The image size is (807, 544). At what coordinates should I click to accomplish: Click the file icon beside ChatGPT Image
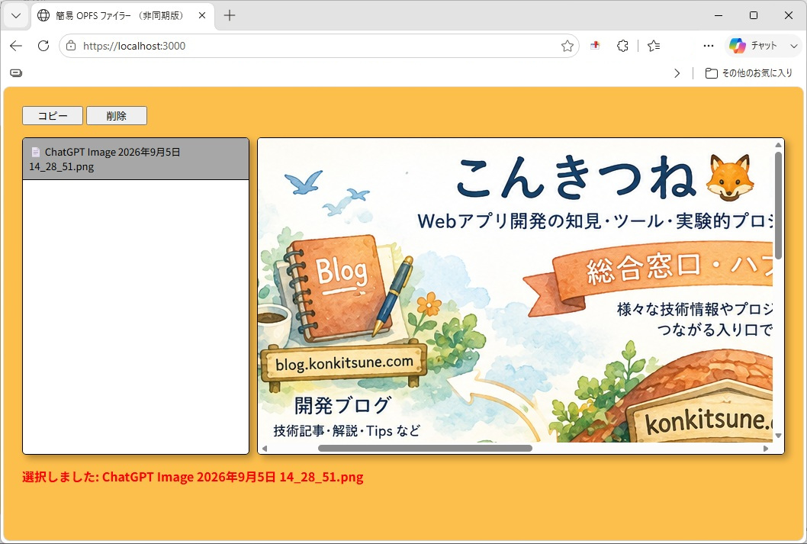(x=36, y=152)
